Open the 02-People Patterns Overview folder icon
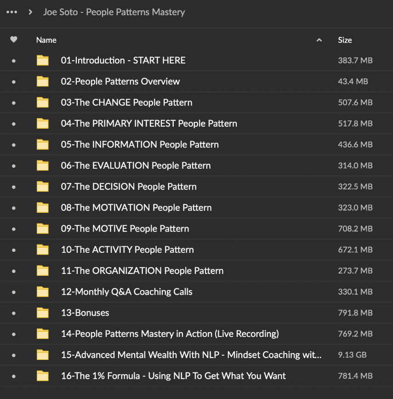The image size is (393, 399). coord(42,81)
